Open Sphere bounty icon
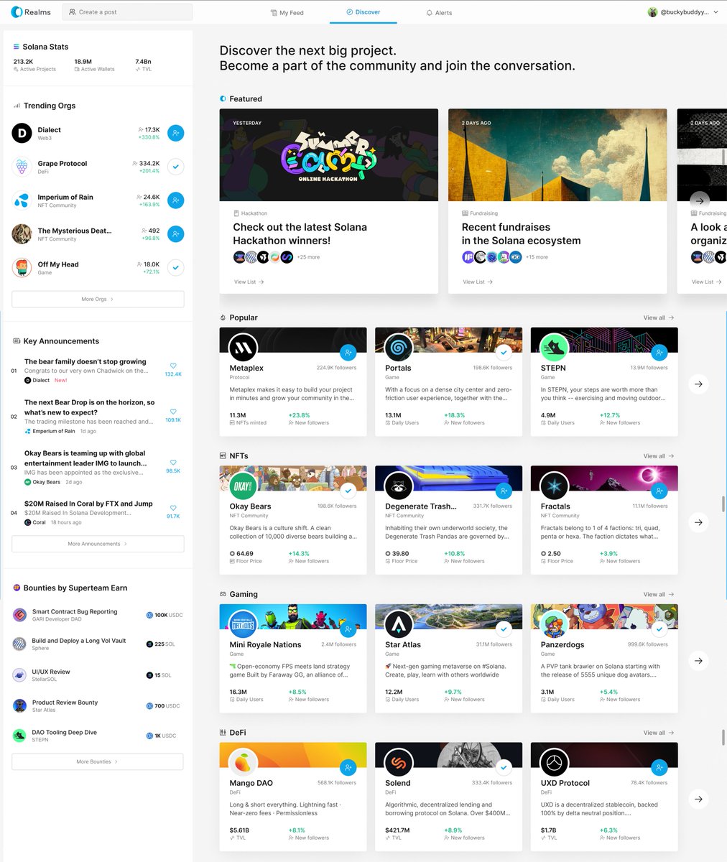Image resolution: width=727 pixels, height=862 pixels. [x=19, y=644]
